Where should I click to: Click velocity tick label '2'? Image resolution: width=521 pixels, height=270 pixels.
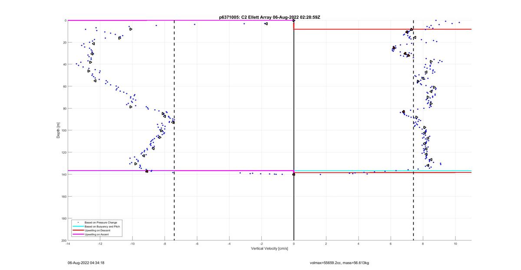pos(326,244)
